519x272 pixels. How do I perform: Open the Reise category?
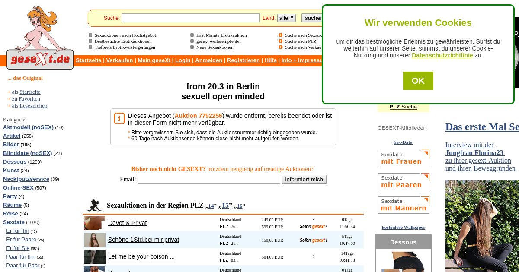point(10,214)
